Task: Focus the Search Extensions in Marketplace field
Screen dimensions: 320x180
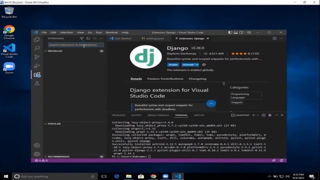Action: (76, 45)
